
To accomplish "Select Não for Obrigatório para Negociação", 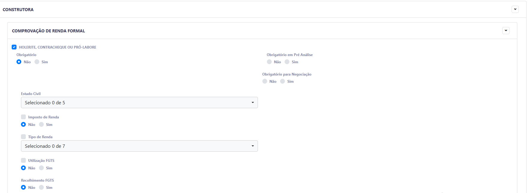I will [265, 81].
